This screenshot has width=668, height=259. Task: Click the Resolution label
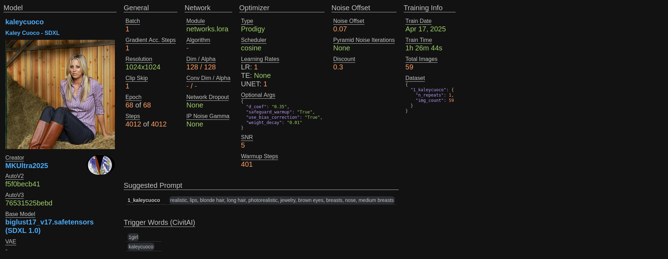[x=139, y=59]
